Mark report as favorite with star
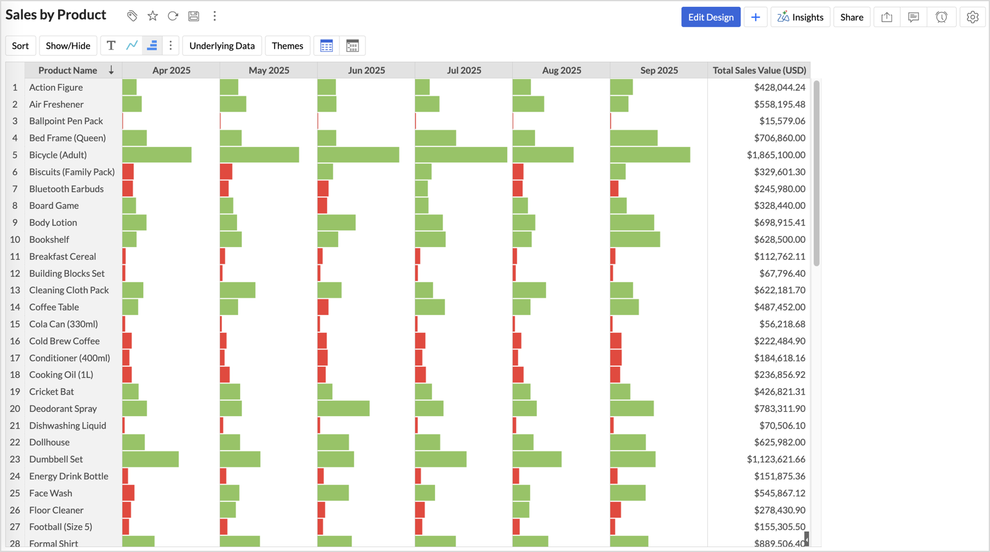Screen dimensions: 990x552 coord(152,16)
